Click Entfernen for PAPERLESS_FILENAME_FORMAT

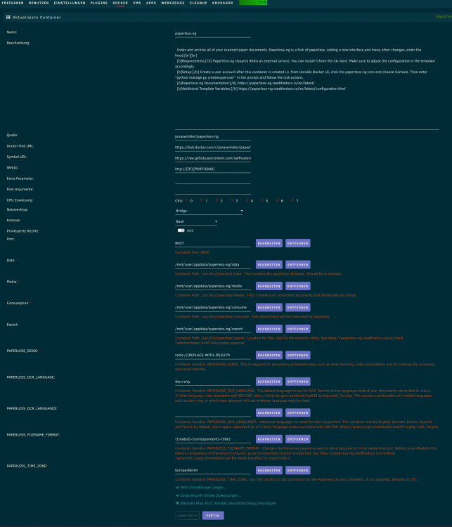(298, 439)
